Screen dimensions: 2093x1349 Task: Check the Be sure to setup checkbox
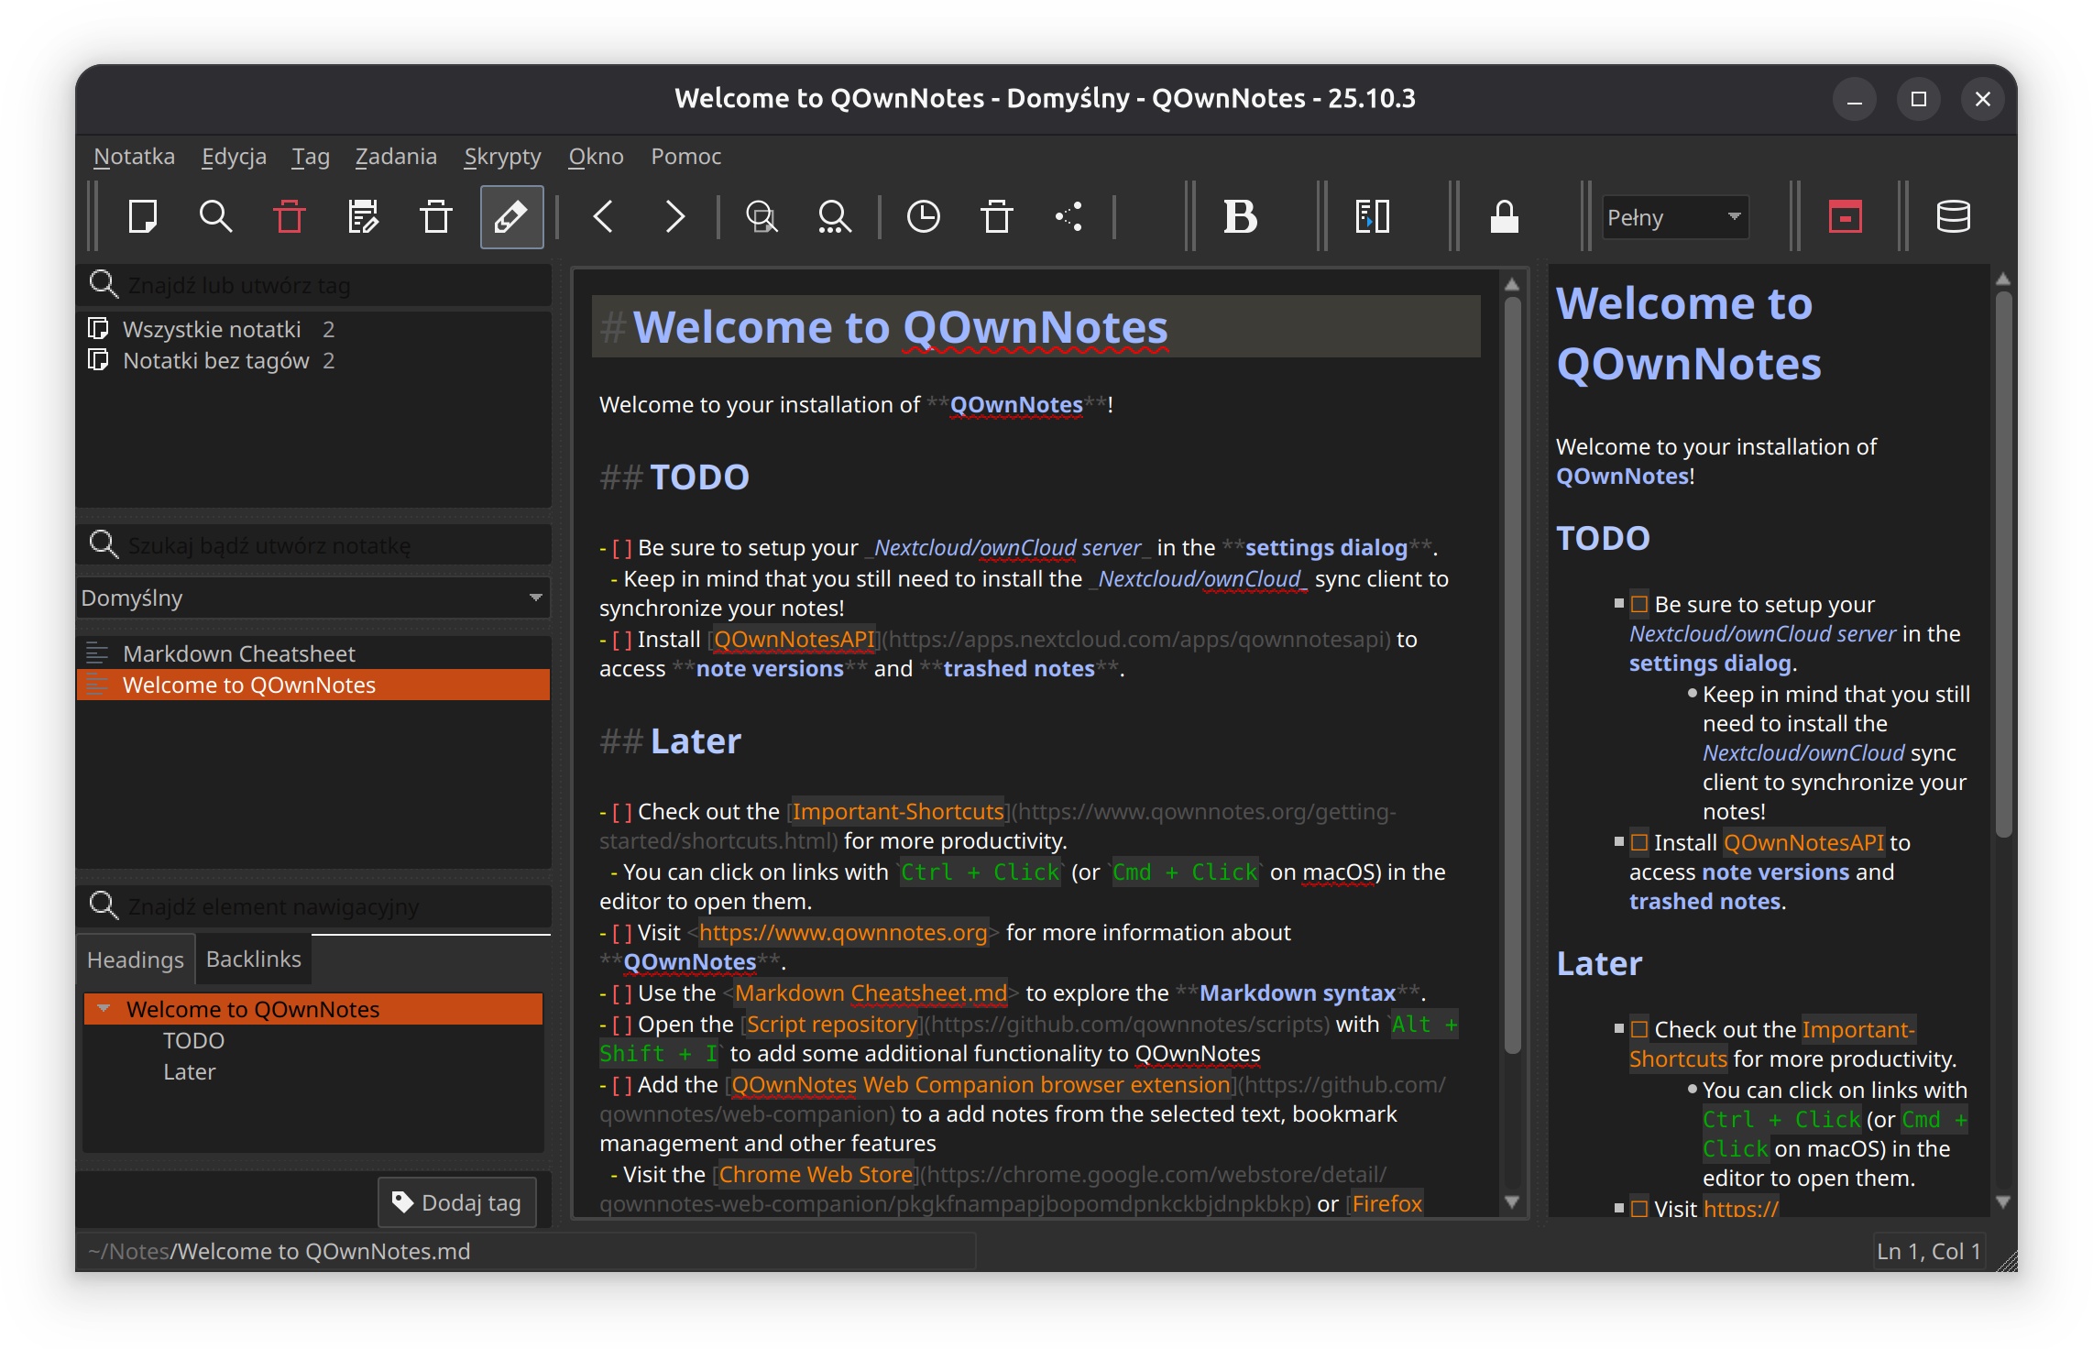1639,605
